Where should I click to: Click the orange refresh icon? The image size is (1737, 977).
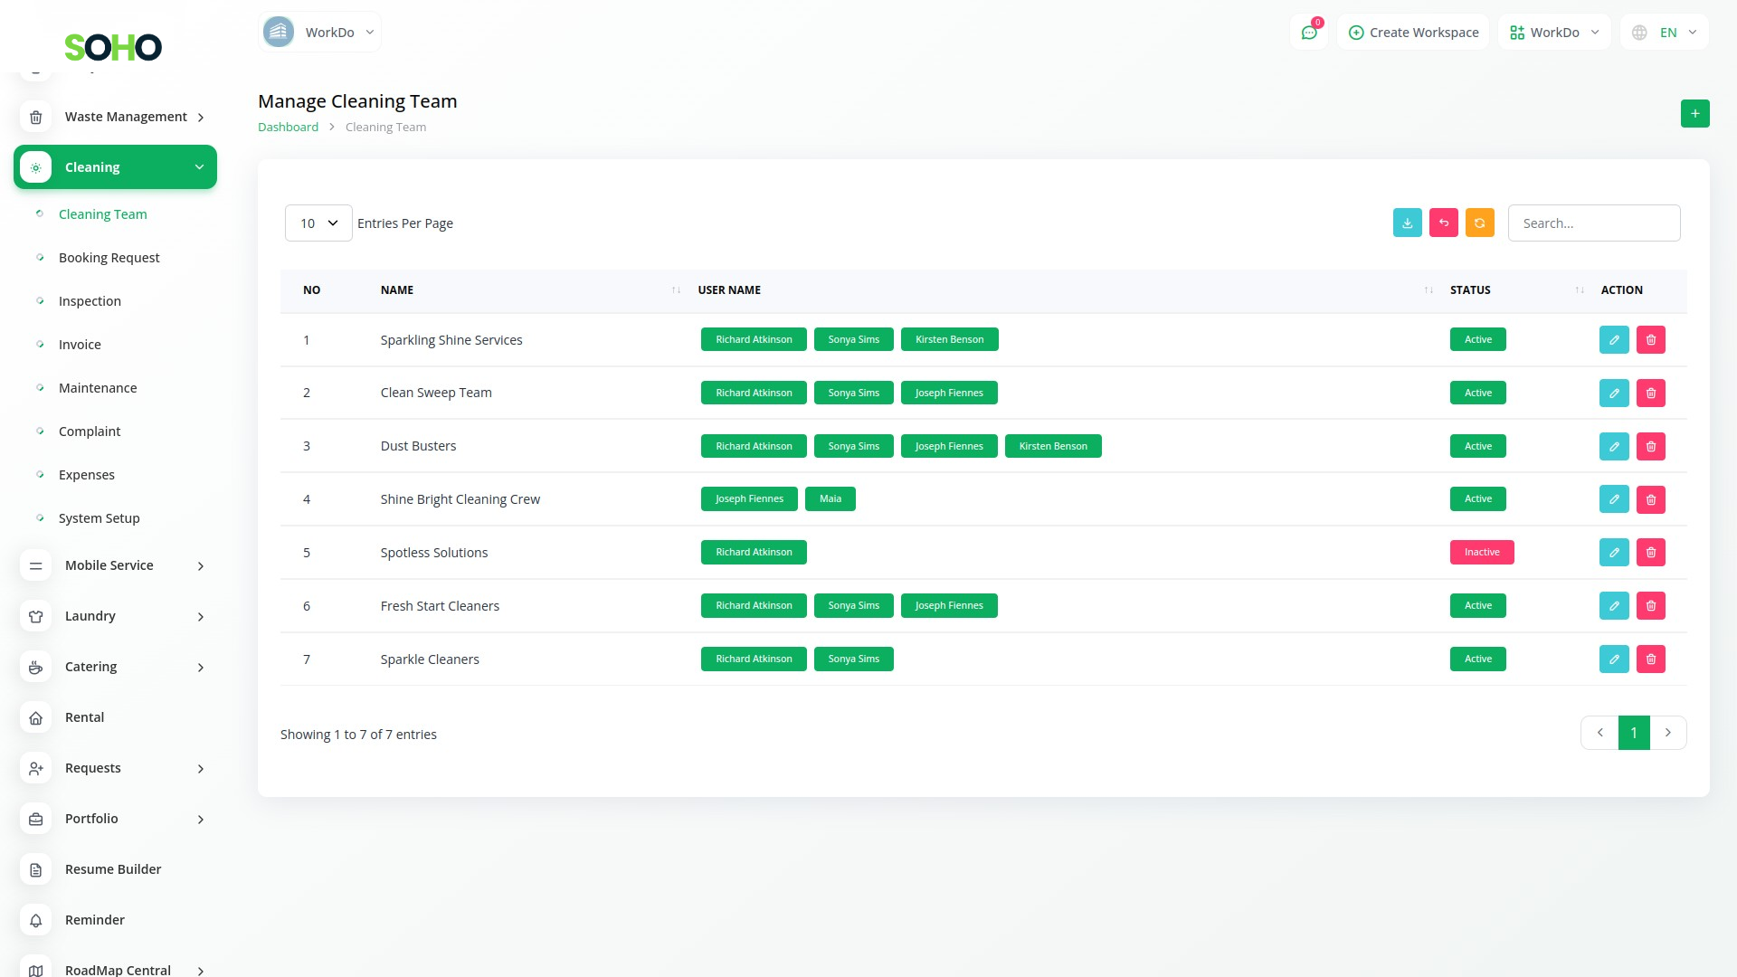tap(1479, 223)
